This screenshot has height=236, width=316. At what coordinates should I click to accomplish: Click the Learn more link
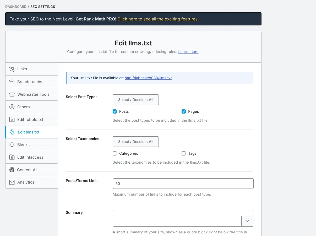[x=188, y=52]
